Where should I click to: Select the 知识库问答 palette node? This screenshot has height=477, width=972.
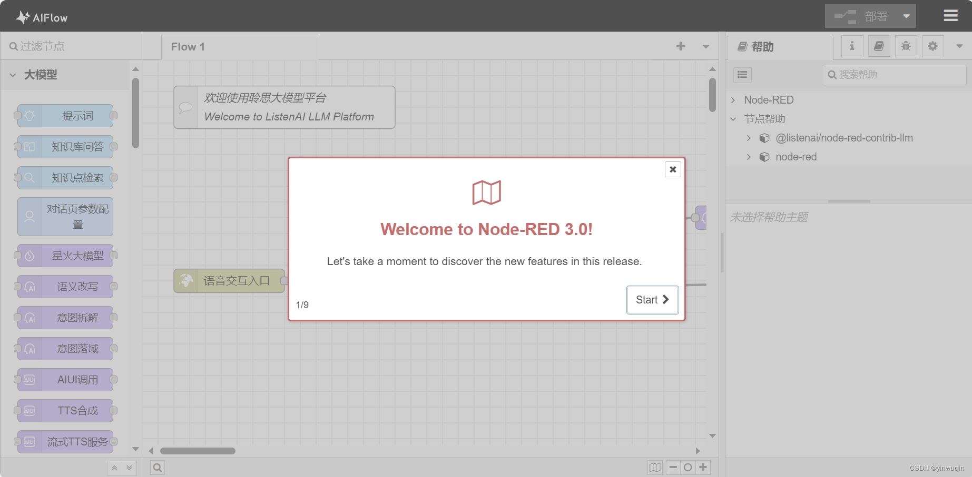[65, 147]
